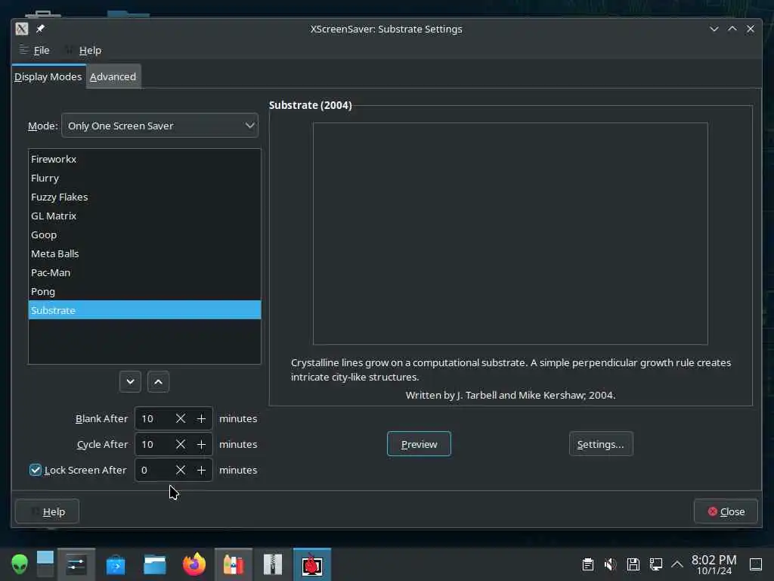Select Flurry in the screensaver list
Image resolution: width=774 pixels, height=581 pixels.
tap(144, 178)
